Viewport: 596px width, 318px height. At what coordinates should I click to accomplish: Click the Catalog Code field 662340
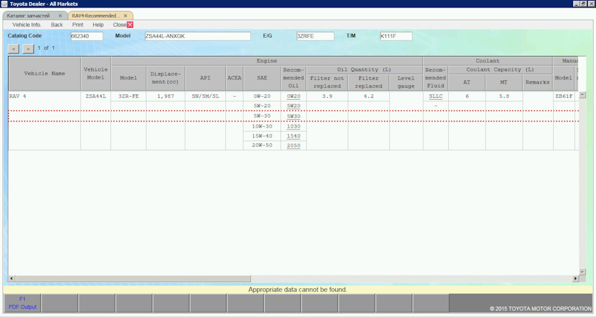[87, 36]
